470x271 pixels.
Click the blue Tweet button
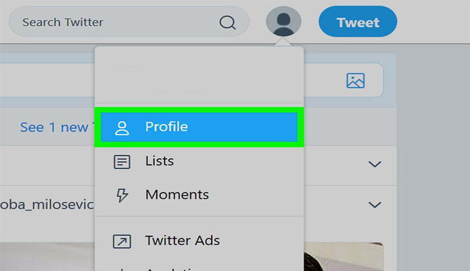358,22
